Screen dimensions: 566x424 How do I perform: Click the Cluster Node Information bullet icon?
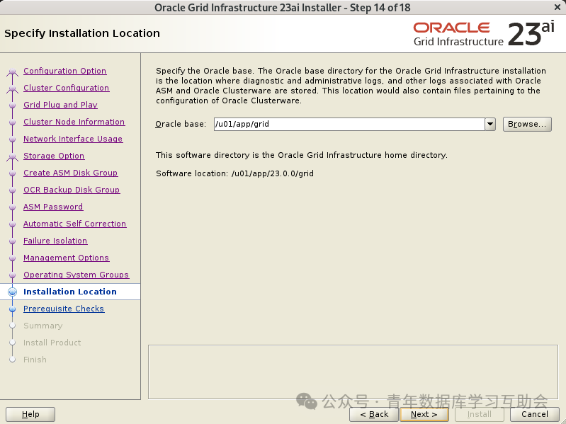point(12,122)
